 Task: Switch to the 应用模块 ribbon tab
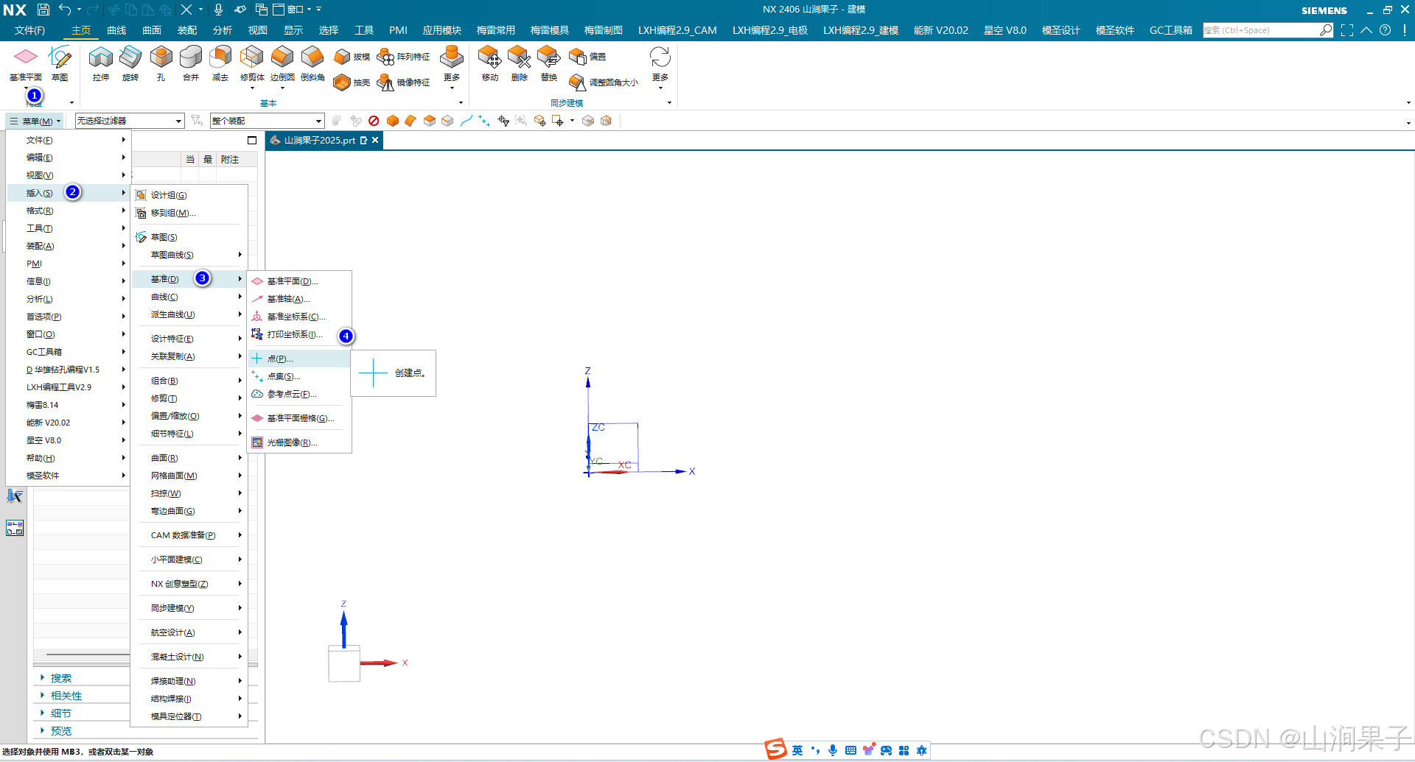coord(442,30)
